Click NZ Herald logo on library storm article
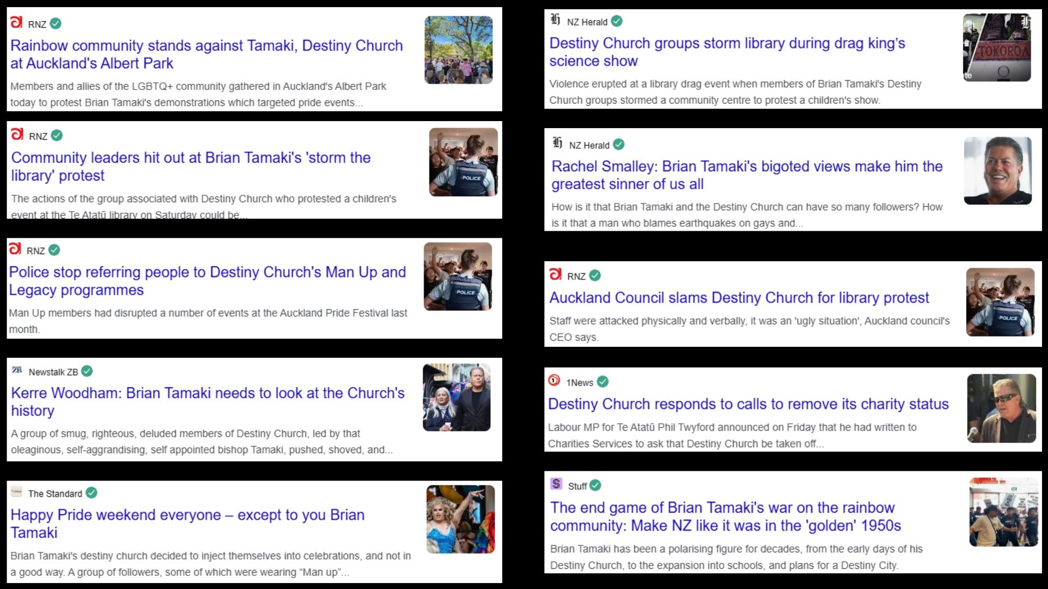This screenshot has height=589, width=1048. tap(555, 20)
